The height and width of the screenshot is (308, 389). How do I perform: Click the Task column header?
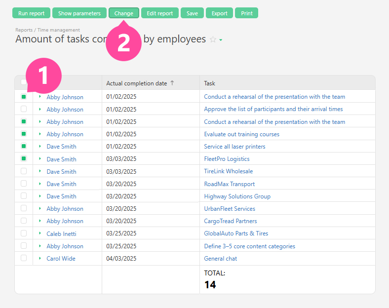click(x=210, y=83)
